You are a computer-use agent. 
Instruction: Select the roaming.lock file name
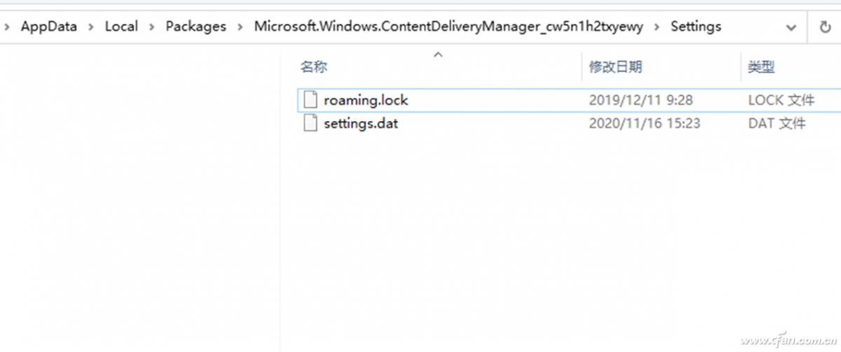tap(366, 100)
